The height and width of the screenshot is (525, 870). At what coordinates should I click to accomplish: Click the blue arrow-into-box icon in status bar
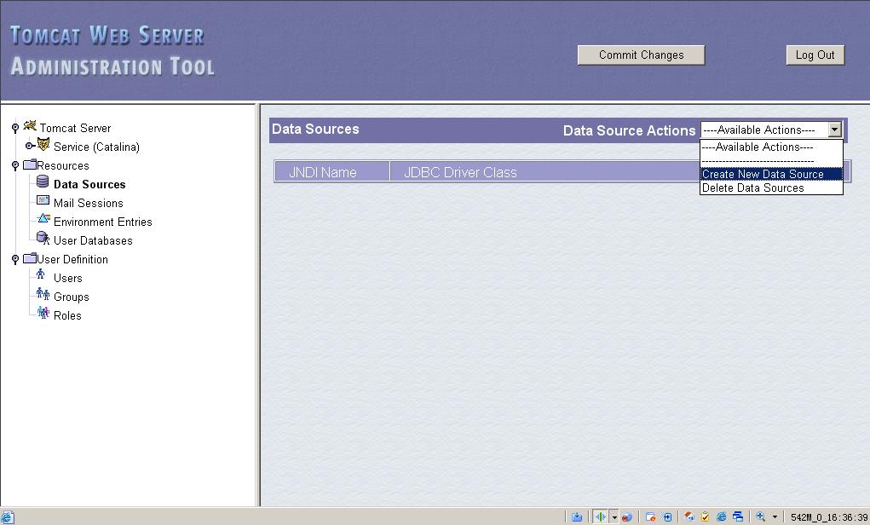(x=667, y=517)
